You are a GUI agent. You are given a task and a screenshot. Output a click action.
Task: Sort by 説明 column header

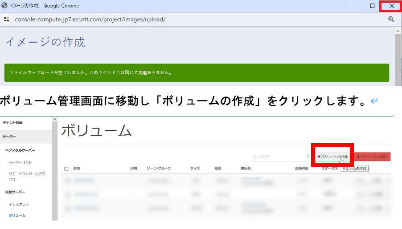[134, 168]
